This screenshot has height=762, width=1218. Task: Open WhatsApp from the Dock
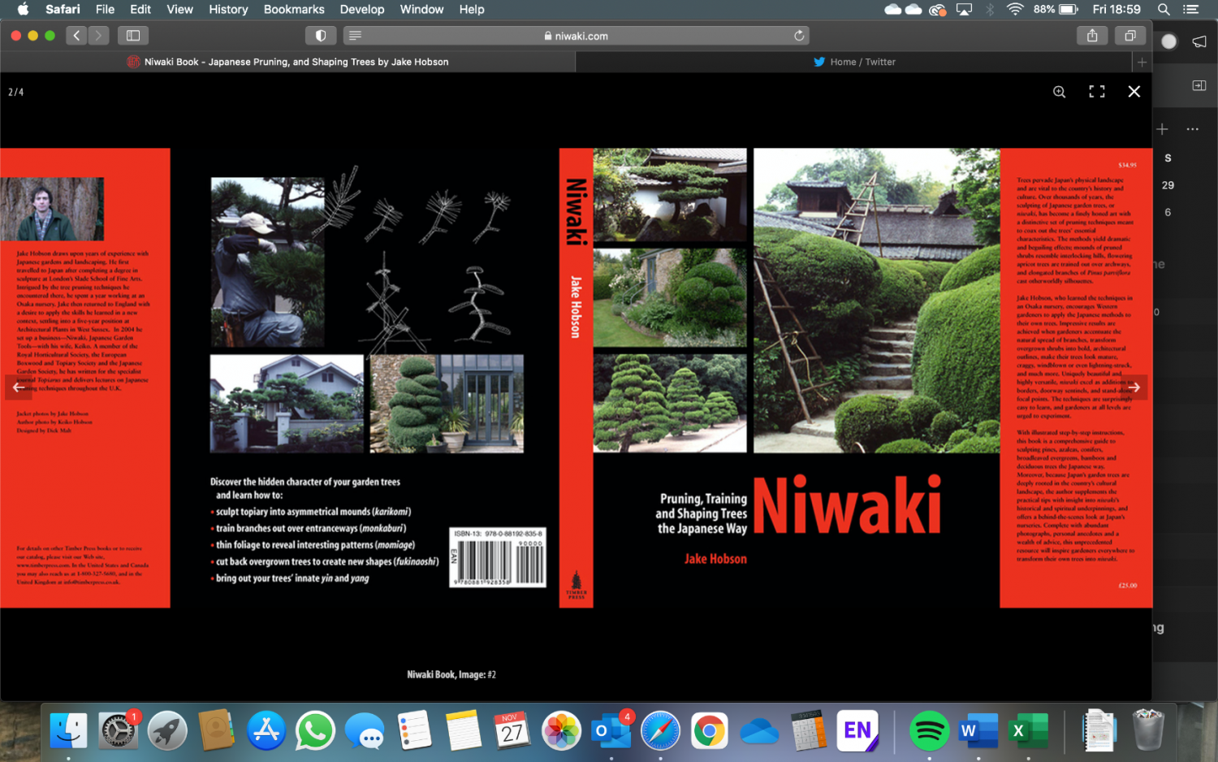coord(315,731)
